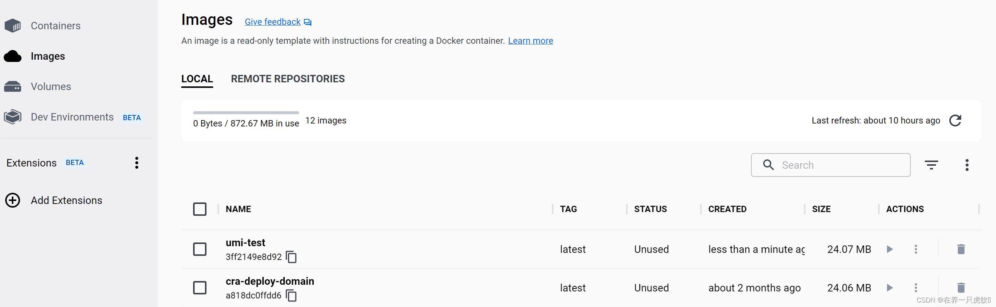Open more actions for umi-test
Screen dimensions: 996x307
(x=916, y=250)
